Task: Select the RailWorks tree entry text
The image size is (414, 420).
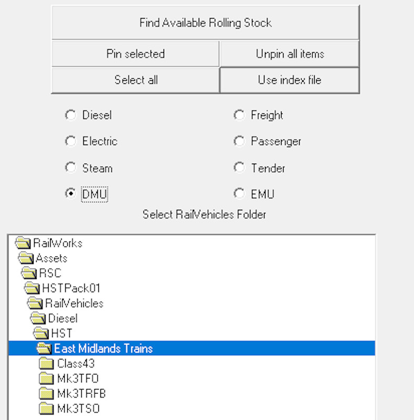Action: (x=58, y=243)
